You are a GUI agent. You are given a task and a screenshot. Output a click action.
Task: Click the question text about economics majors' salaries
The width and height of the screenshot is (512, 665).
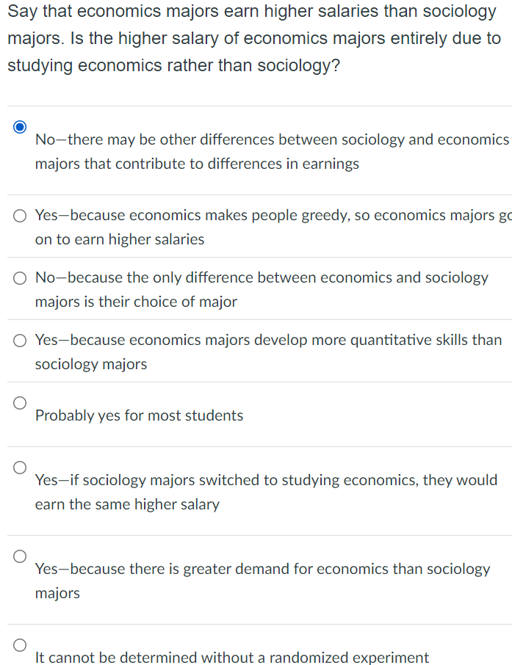(x=256, y=38)
